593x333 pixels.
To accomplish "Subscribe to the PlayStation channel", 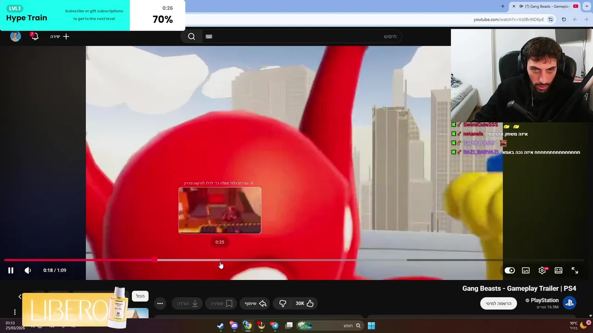I will (x=498, y=303).
